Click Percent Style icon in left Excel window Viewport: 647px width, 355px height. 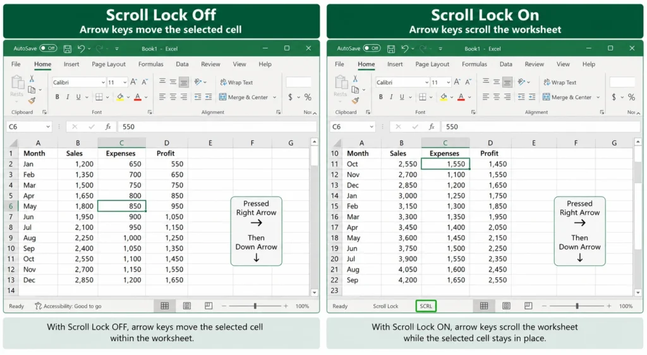pos(308,97)
